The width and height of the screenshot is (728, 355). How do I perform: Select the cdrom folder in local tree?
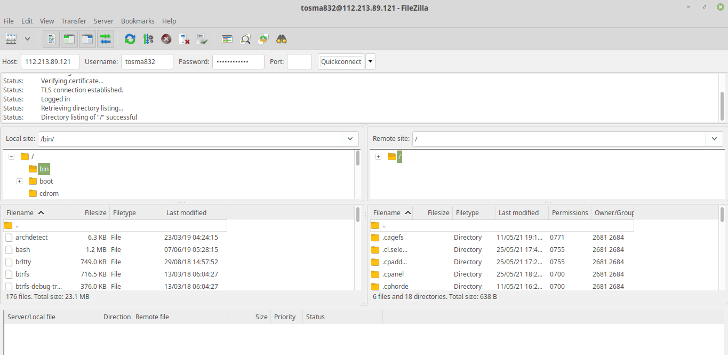(49, 193)
